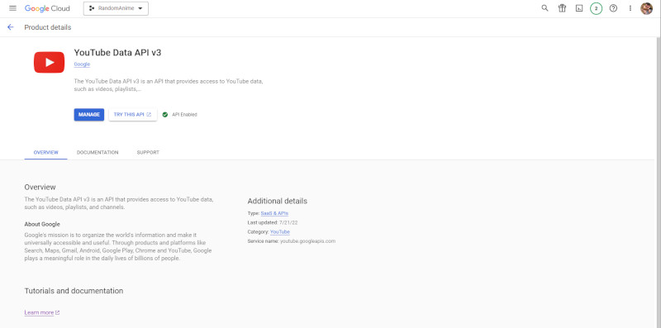Click the 'Product details' header text
661x328 pixels.
pyautogui.click(x=48, y=27)
